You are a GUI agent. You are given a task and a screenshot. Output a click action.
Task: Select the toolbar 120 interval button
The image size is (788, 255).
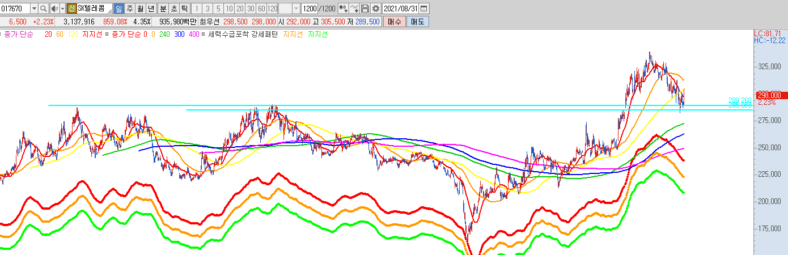[x=272, y=8]
